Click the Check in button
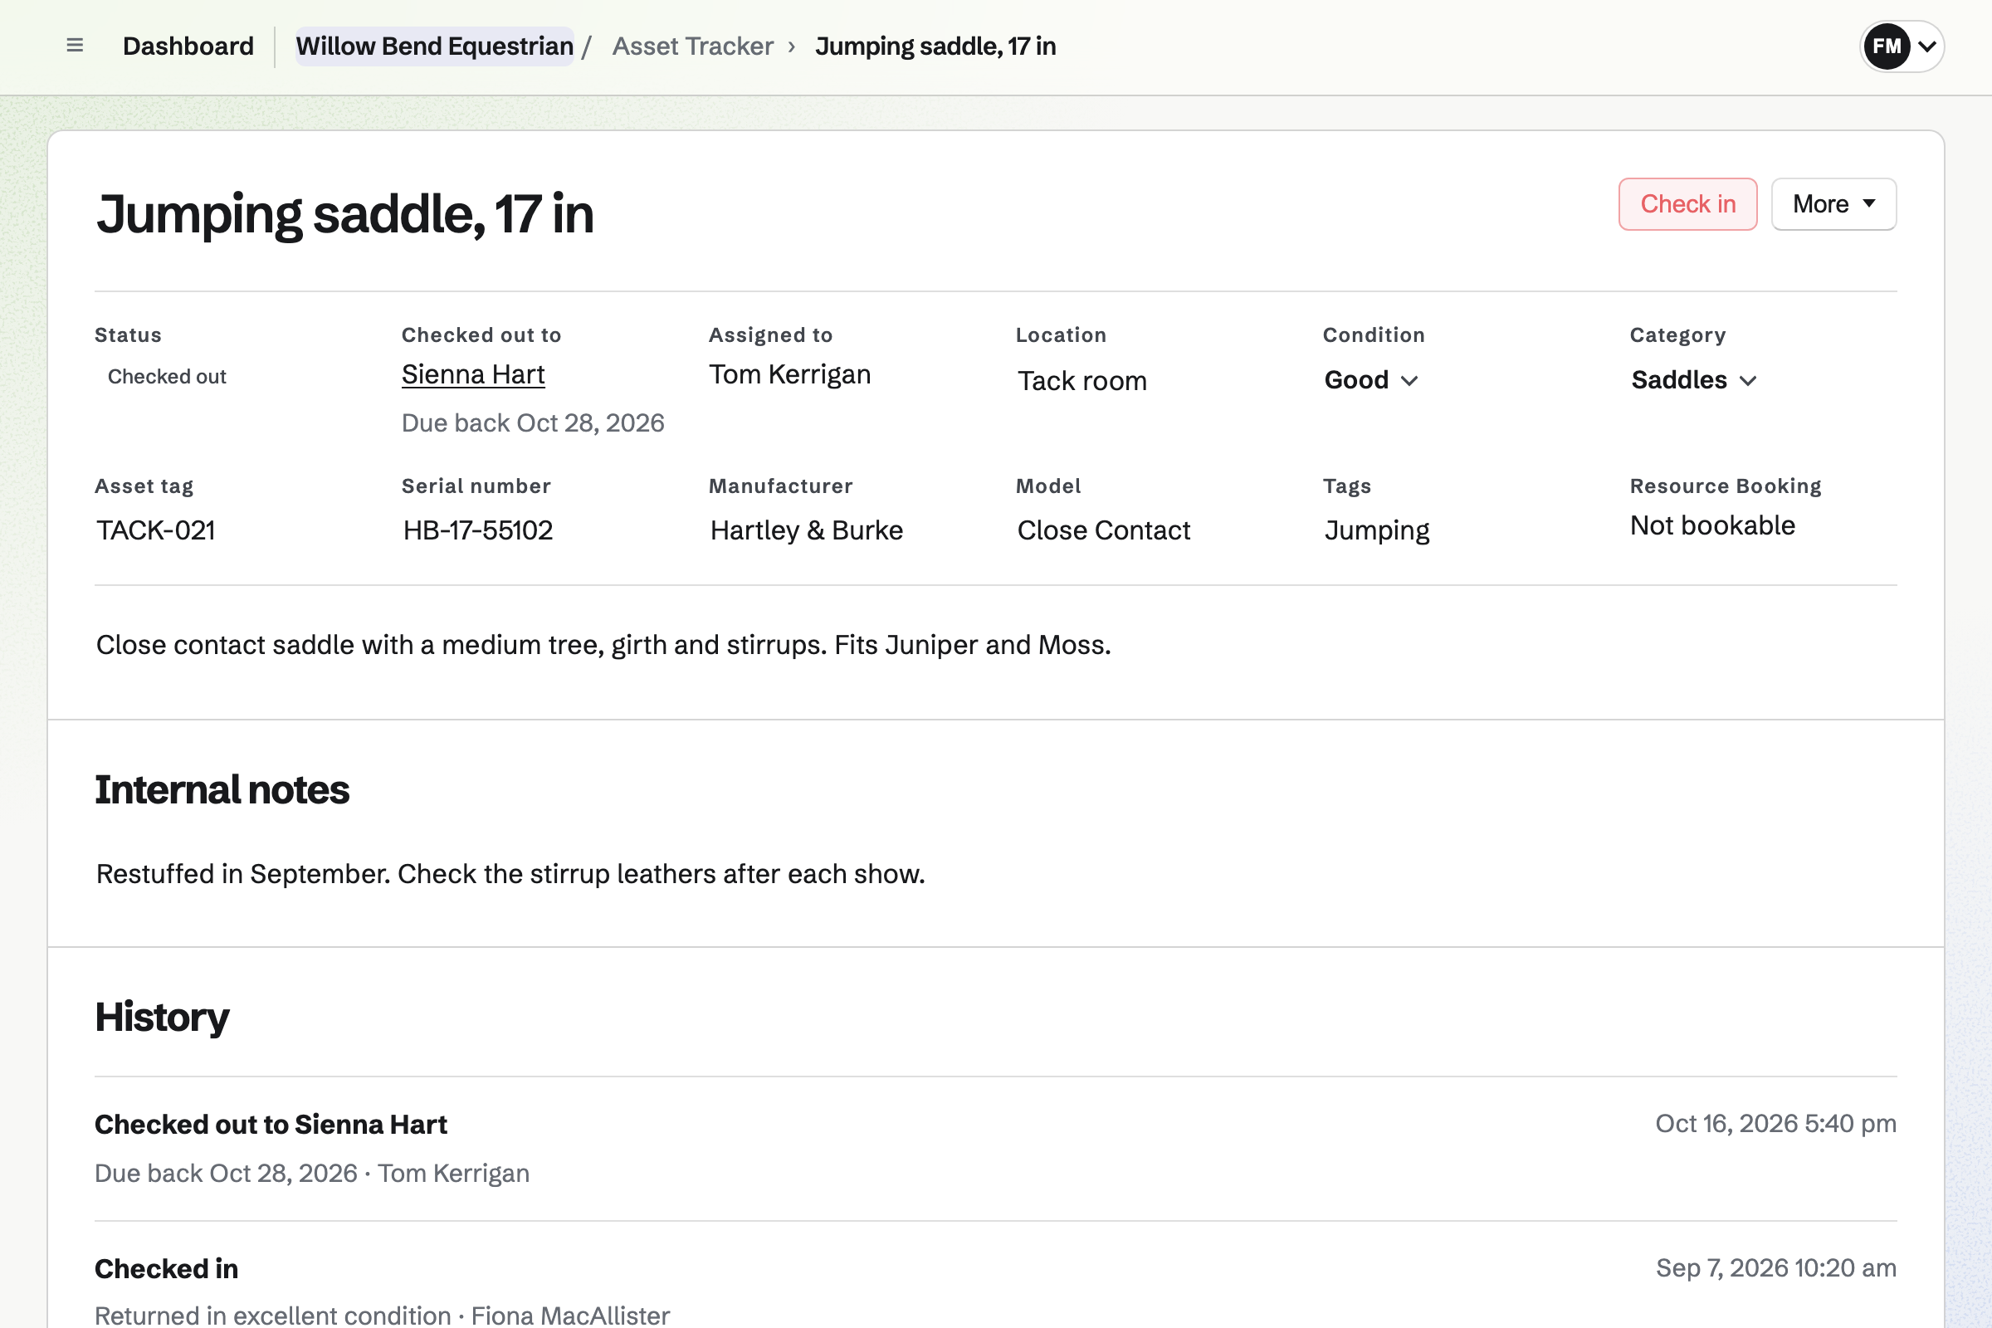This screenshot has width=1992, height=1328. point(1688,204)
